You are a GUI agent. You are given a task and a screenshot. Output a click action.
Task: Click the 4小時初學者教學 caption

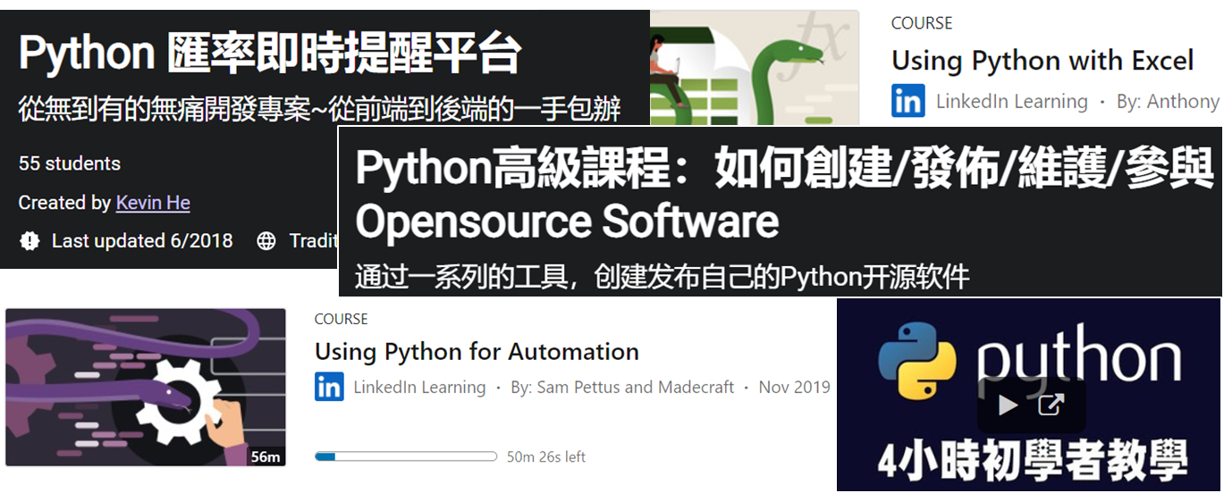[1032, 459]
